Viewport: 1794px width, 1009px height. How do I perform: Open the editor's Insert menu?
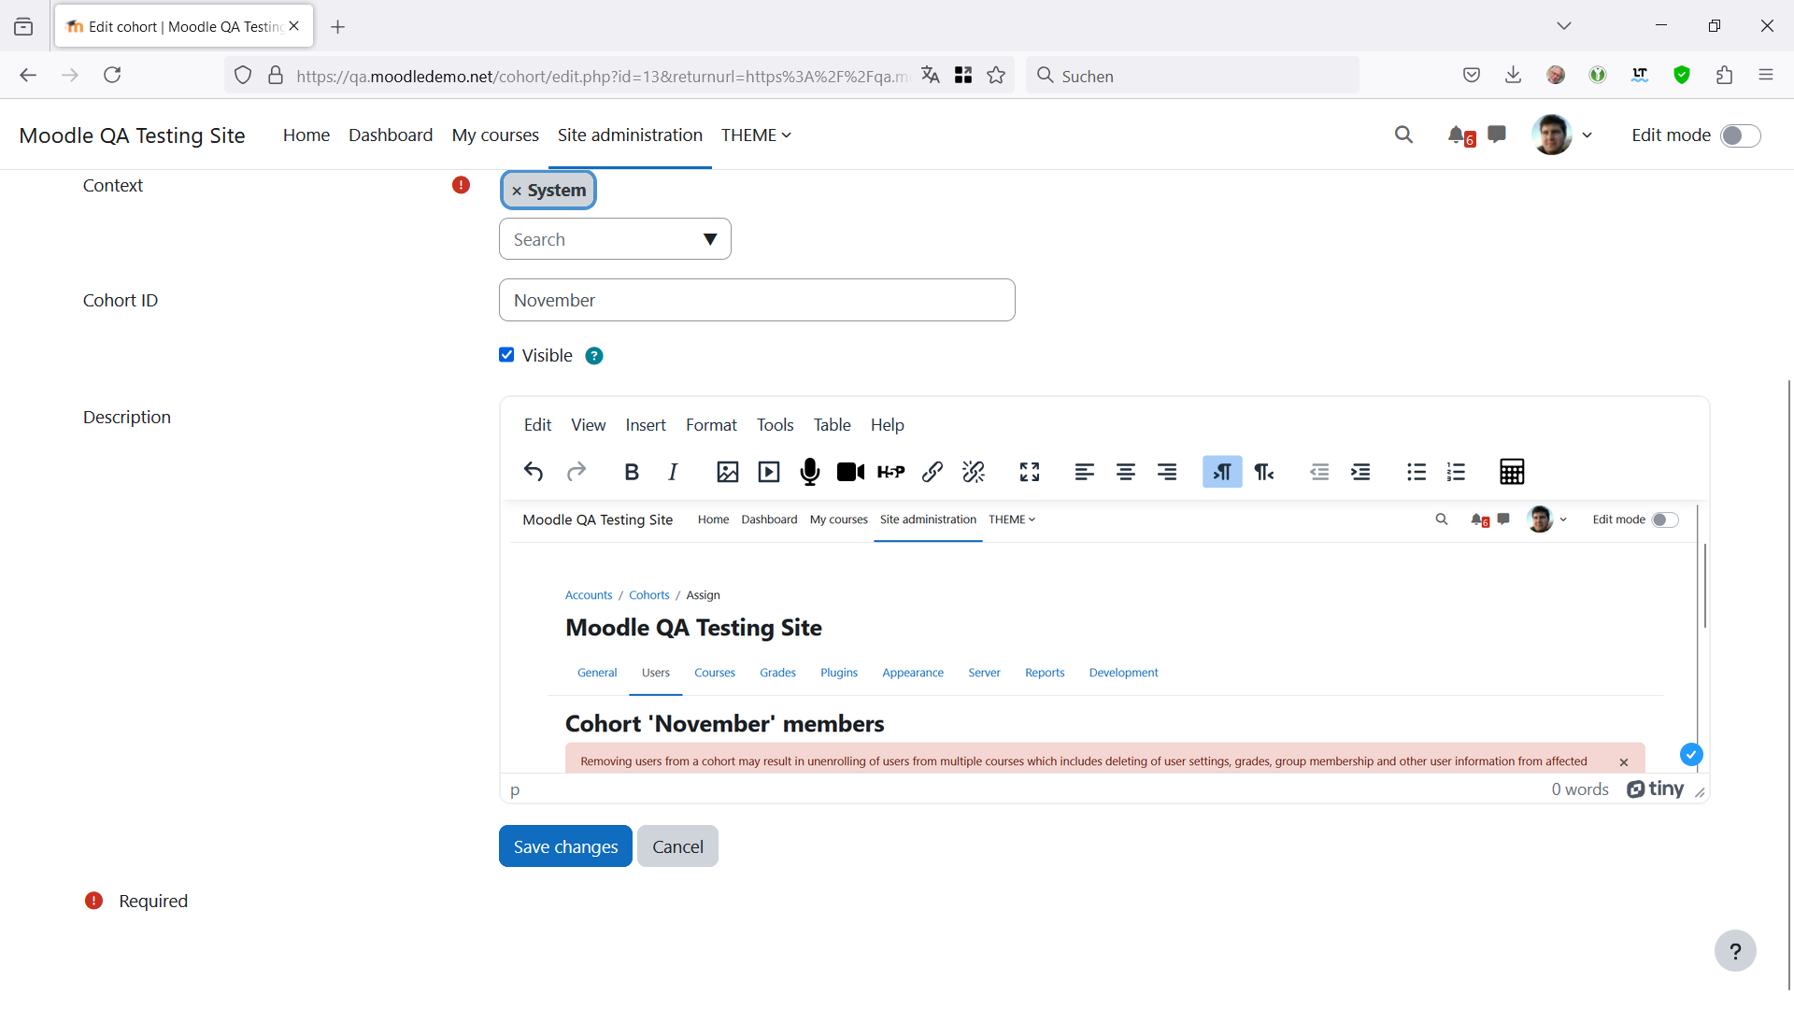pos(646,425)
